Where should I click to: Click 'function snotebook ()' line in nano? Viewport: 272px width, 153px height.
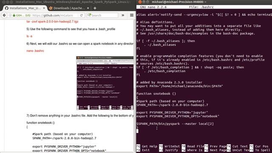(x=156, y=93)
